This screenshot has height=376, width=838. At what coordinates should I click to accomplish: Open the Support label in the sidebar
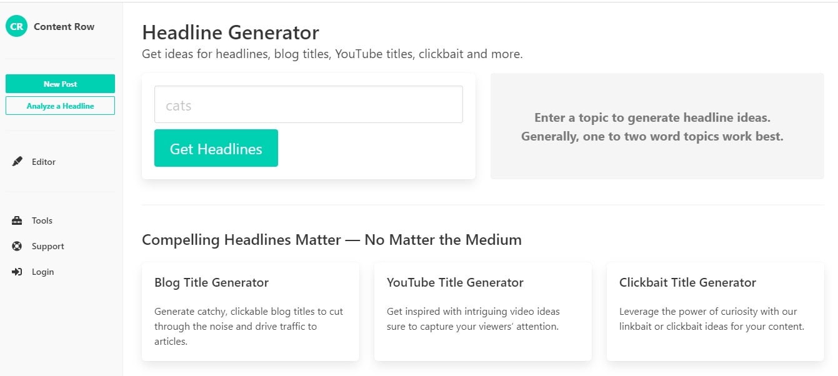[x=48, y=246]
